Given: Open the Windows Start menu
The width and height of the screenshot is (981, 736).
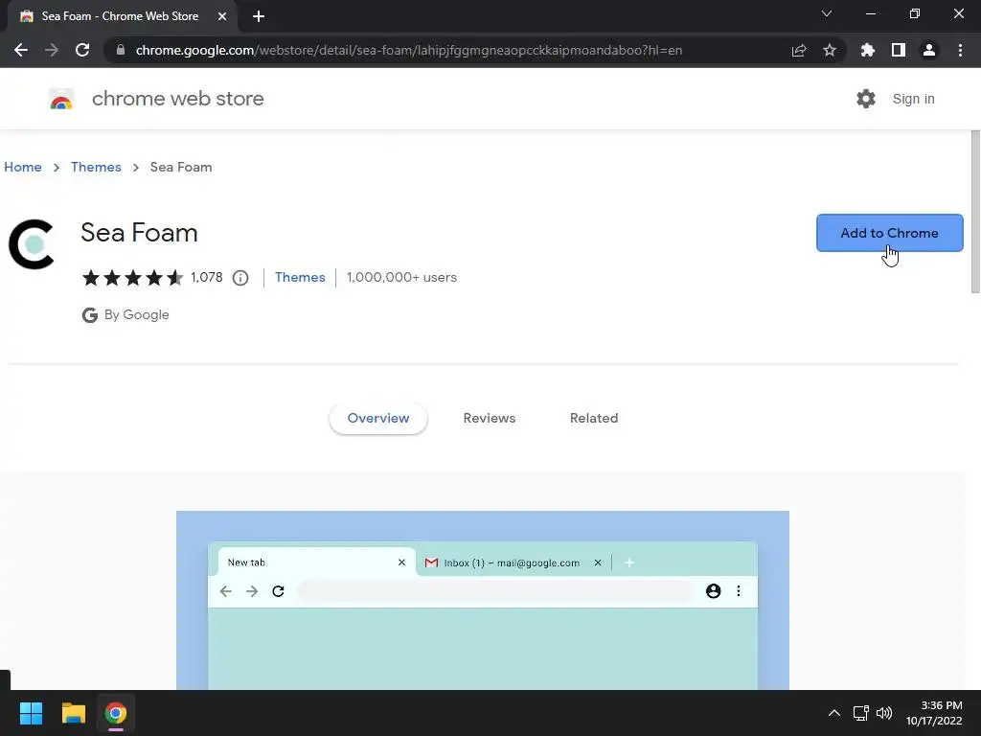Looking at the screenshot, I should (31, 713).
